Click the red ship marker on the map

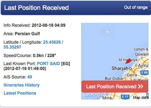point(128,61)
